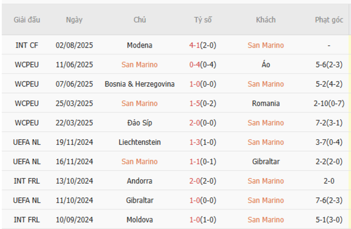Open the Moldova team link
351x229 pixels.
pos(140,220)
